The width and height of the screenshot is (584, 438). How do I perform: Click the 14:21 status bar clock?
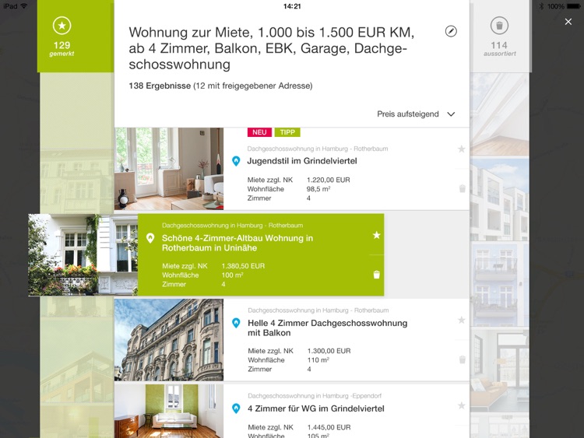point(292,6)
